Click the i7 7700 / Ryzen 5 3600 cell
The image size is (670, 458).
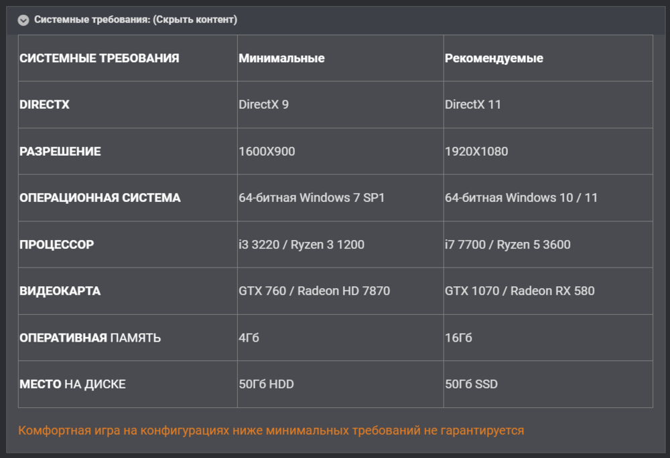point(507,245)
